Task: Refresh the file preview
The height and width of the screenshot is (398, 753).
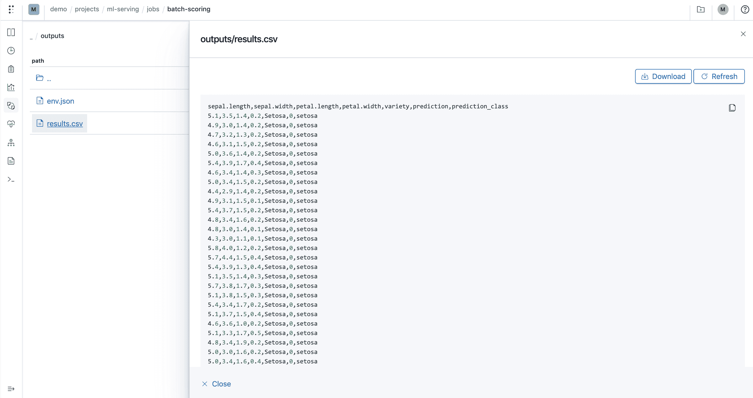Action: click(719, 76)
